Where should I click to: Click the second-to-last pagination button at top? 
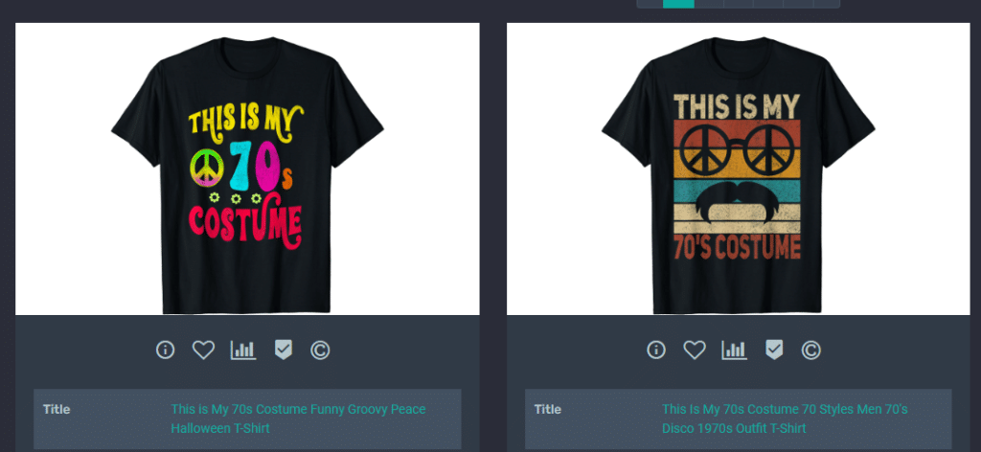tap(798, 4)
